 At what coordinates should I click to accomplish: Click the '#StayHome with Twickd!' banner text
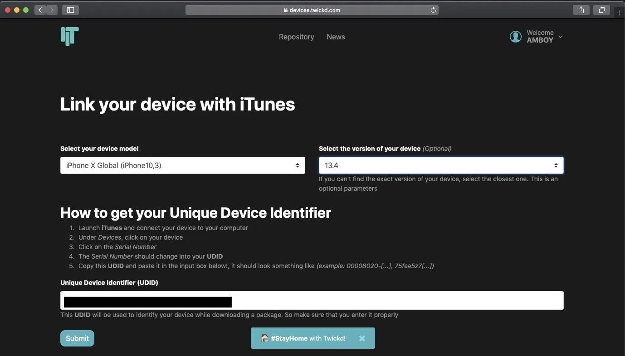pyautogui.click(x=308, y=338)
